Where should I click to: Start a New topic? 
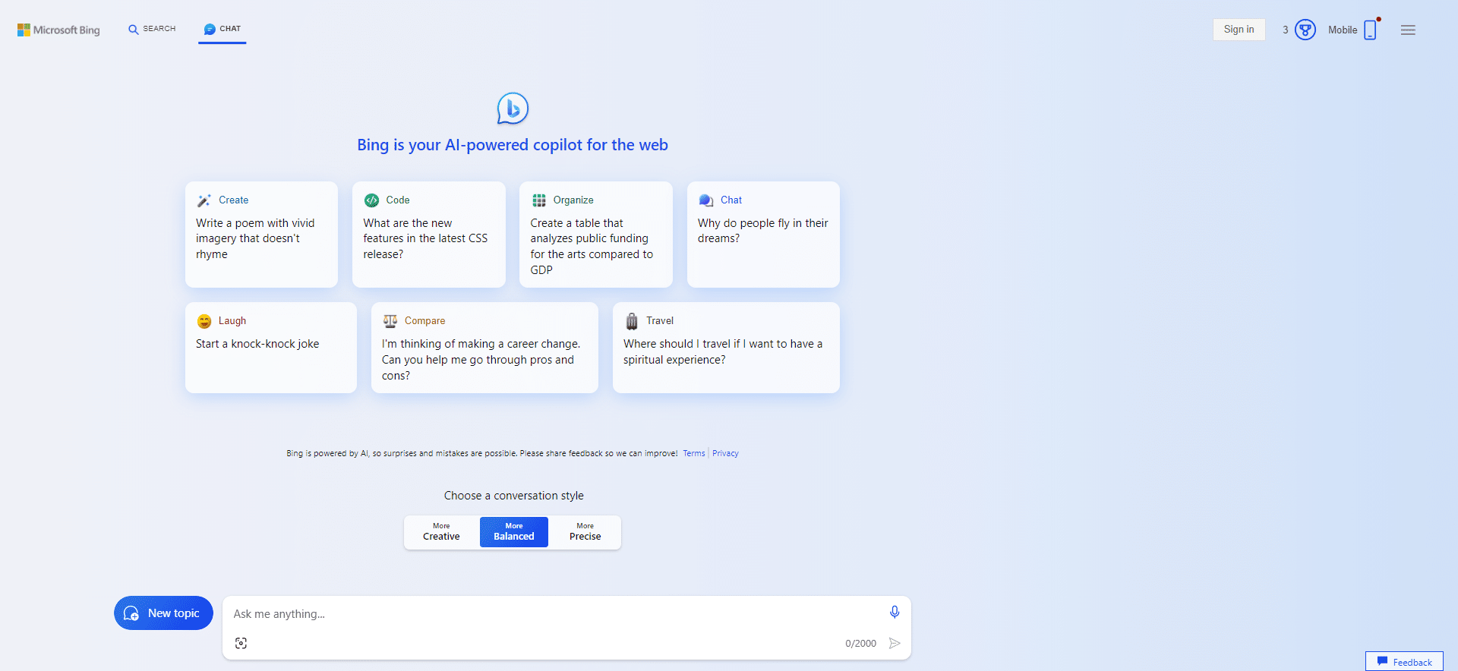tap(163, 613)
